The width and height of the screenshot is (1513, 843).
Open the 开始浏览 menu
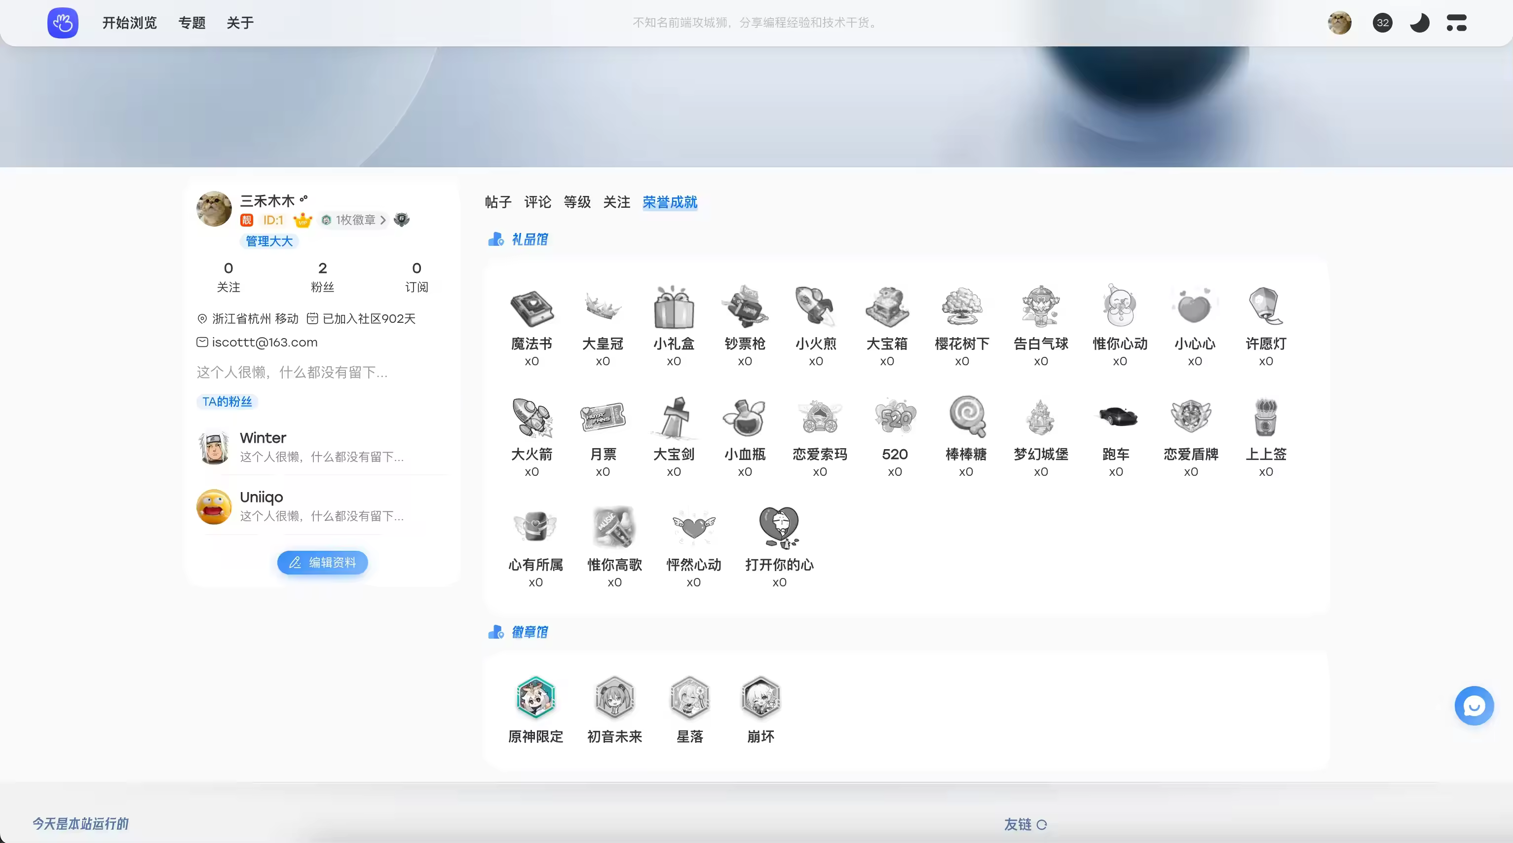pyautogui.click(x=130, y=23)
